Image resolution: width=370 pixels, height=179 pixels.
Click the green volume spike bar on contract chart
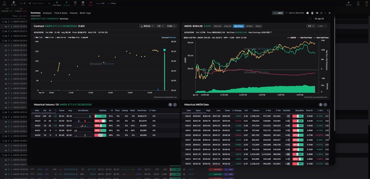click(x=164, y=72)
